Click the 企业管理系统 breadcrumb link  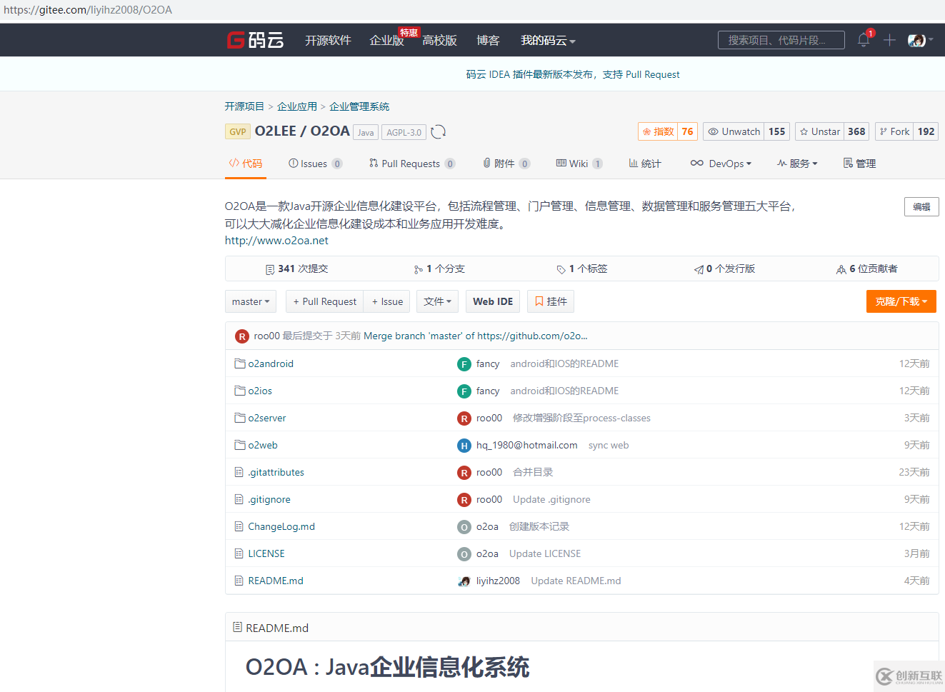(x=359, y=106)
